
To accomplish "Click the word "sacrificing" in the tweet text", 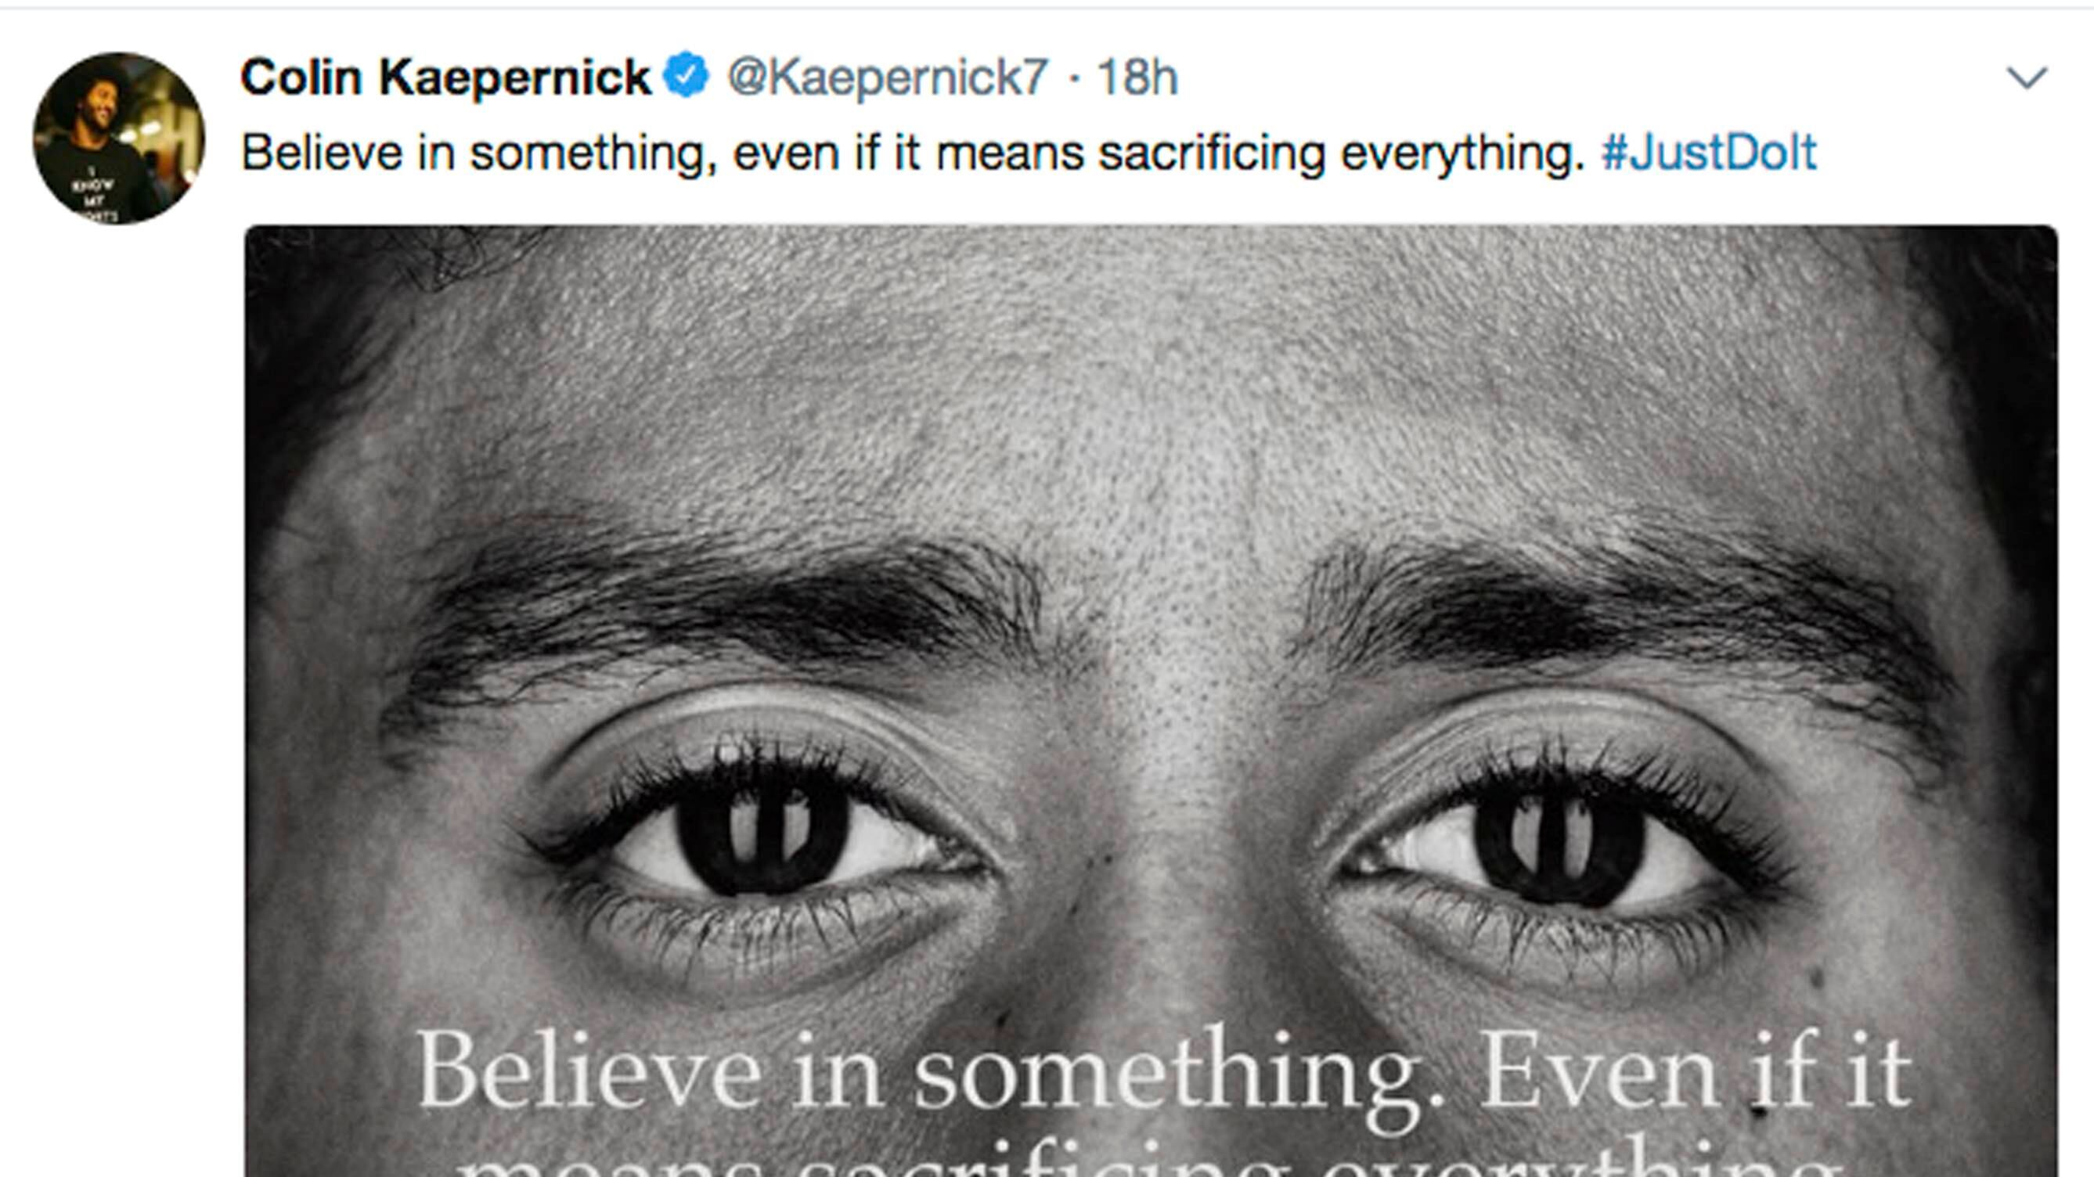I will coord(1212,153).
